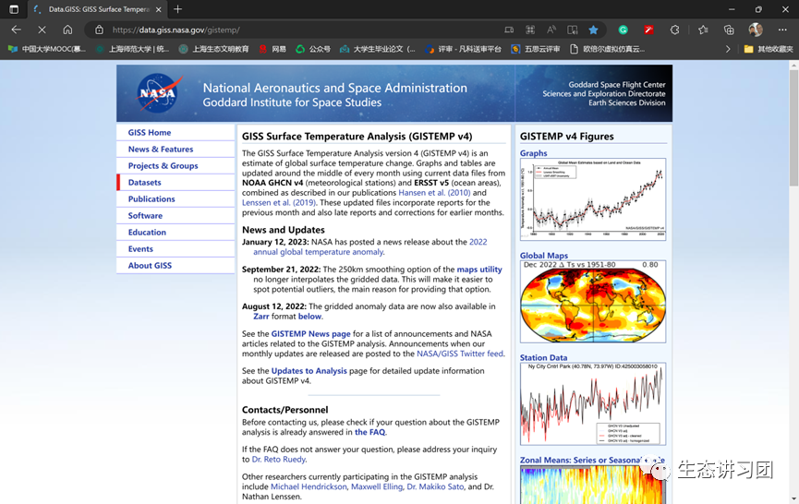Click Dr. Makiko Sato link
The height and width of the screenshot is (504, 799).
pyautogui.click(x=435, y=486)
